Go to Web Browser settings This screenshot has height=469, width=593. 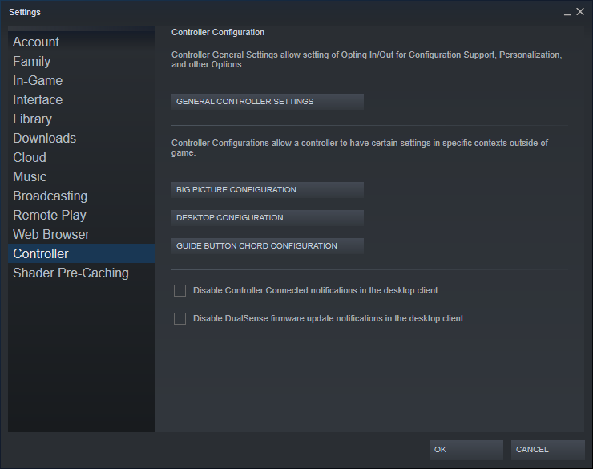click(51, 235)
